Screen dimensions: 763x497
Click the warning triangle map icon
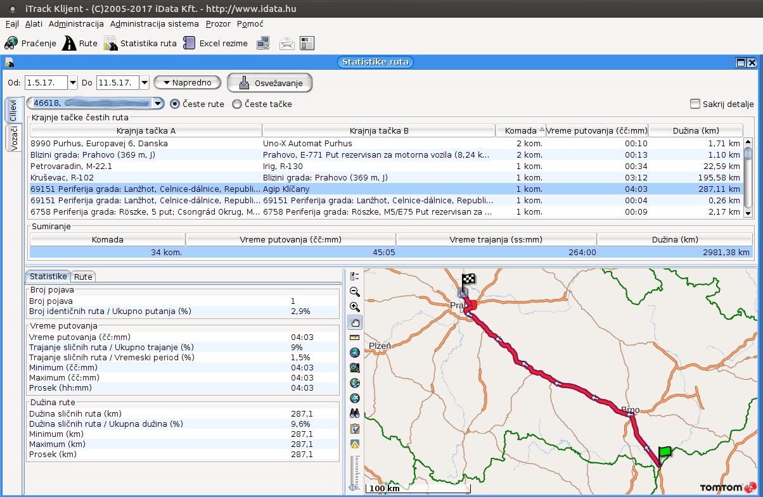[x=355, y=444]
